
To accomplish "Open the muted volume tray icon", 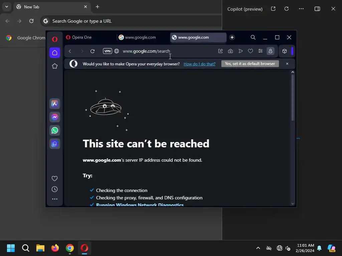I will (x=288, y=248).
